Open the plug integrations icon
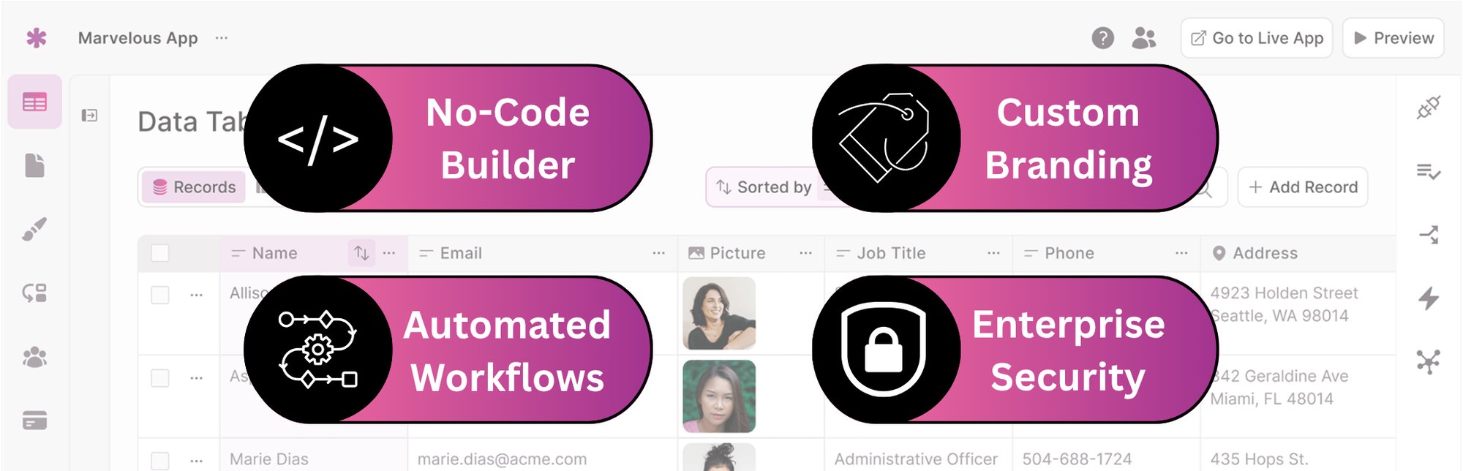Screen dimensions: 1463x471 1429,108
